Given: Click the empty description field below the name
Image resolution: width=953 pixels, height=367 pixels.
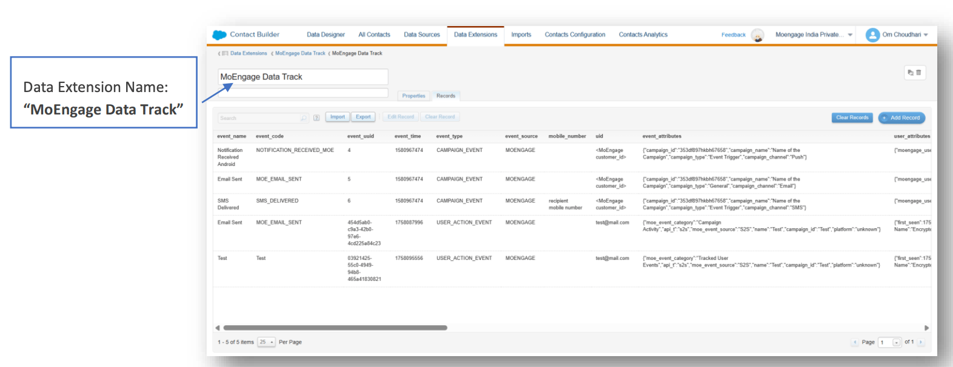Looking at the screenshot, I should click(303, 93).
